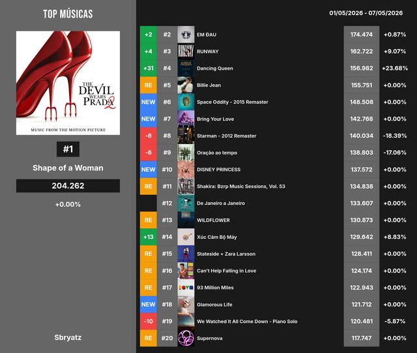This screenshot has height=353, width=417.
Task: Click the Bring Your Love cover art
Action: click(186, 119)
